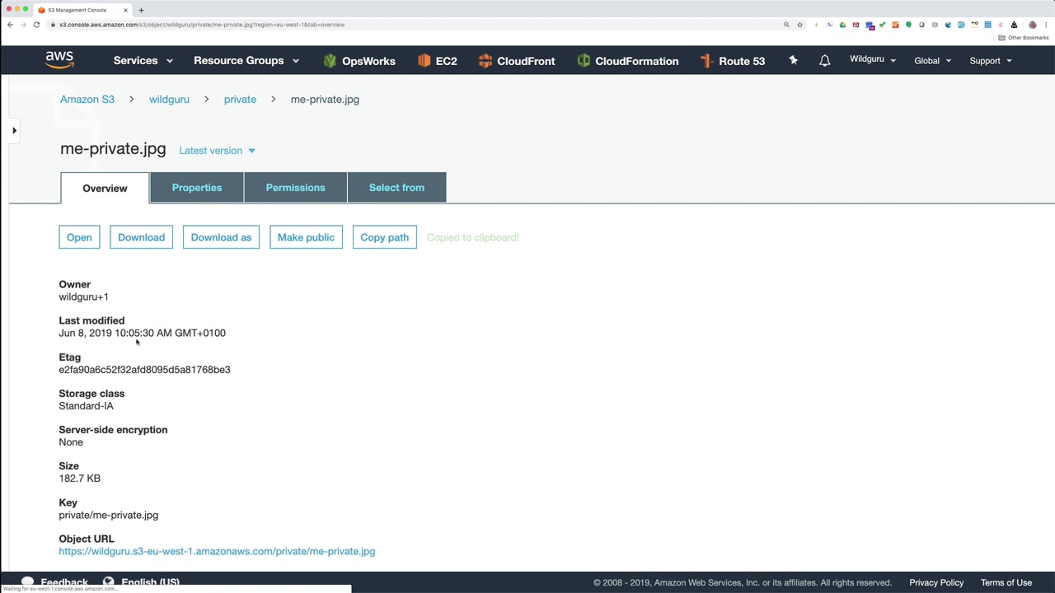Click the Standard-IA storage class value

click(86, 406)
